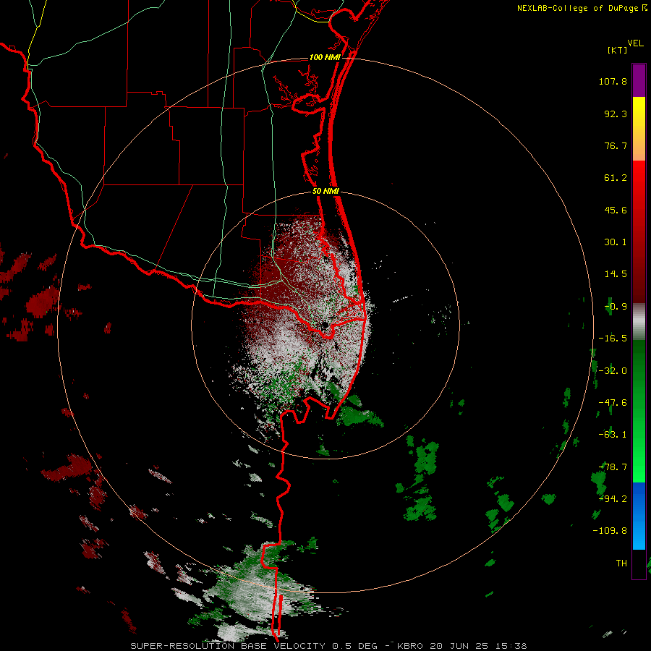Click the VEL legend title
651x651 pixels.
pyautogui.click(x=635, y=43)
